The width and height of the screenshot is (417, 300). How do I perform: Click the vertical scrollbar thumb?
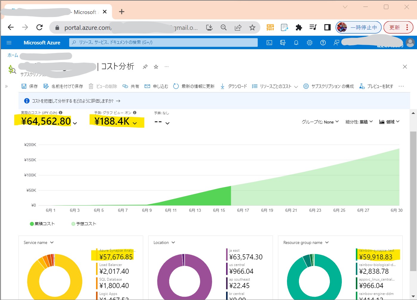(413, 201)
